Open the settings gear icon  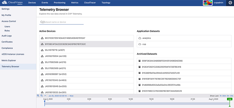pos(230,3)
